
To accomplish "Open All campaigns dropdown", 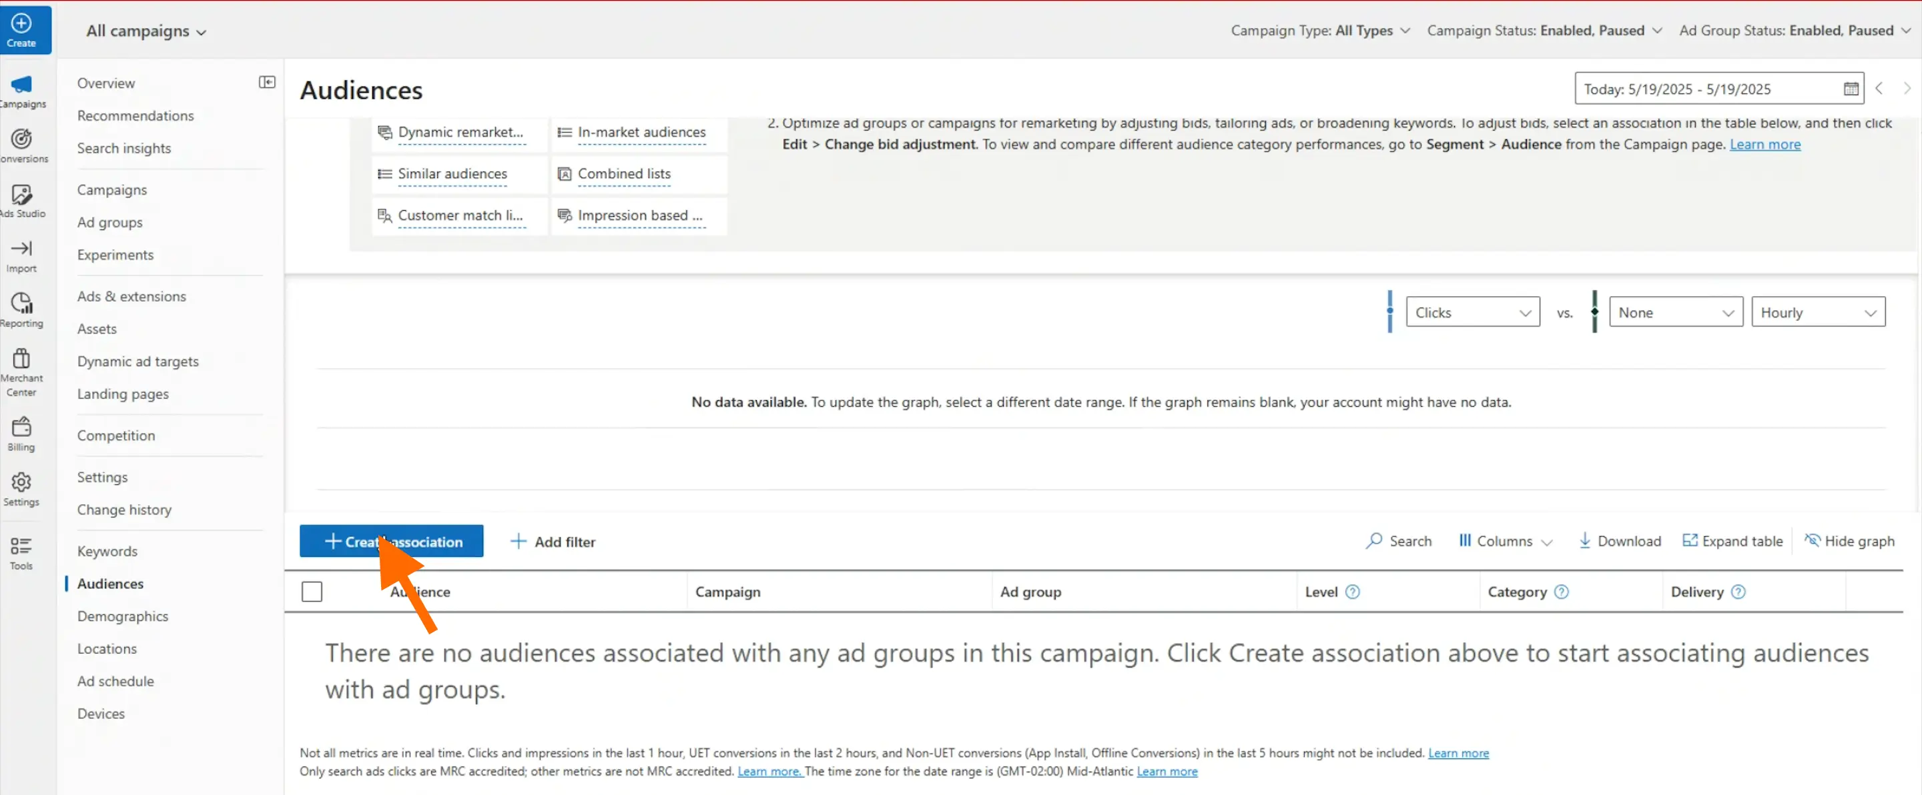I will point(146,31).
